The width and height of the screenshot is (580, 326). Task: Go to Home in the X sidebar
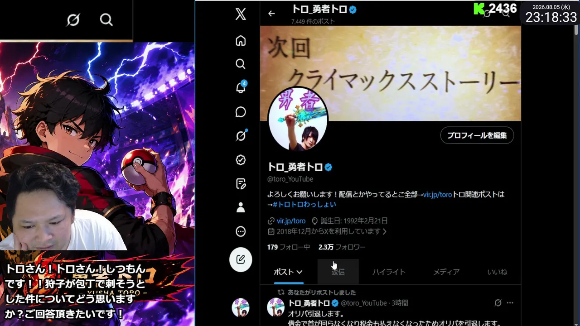tap(241, 41)
